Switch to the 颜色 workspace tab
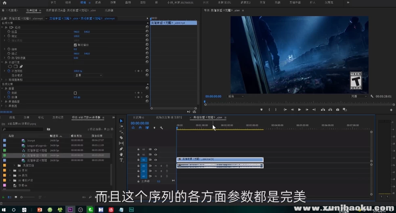Image resolution: width=396 pixels, height=213 pixels. tap(98, 2)
